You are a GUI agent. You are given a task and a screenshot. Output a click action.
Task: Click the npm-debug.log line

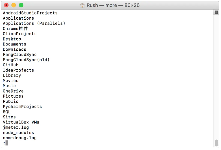click(20, 138)
